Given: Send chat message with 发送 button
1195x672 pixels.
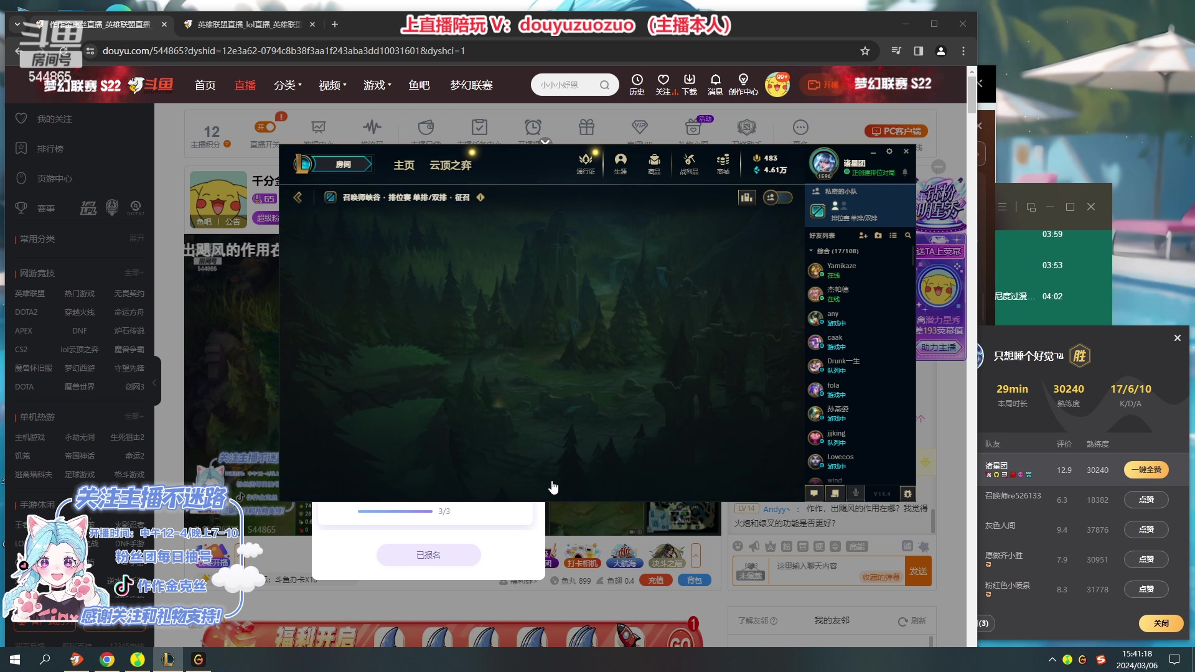Looking at the screenshot, I should pyautogui.click(x=918, y=571).
